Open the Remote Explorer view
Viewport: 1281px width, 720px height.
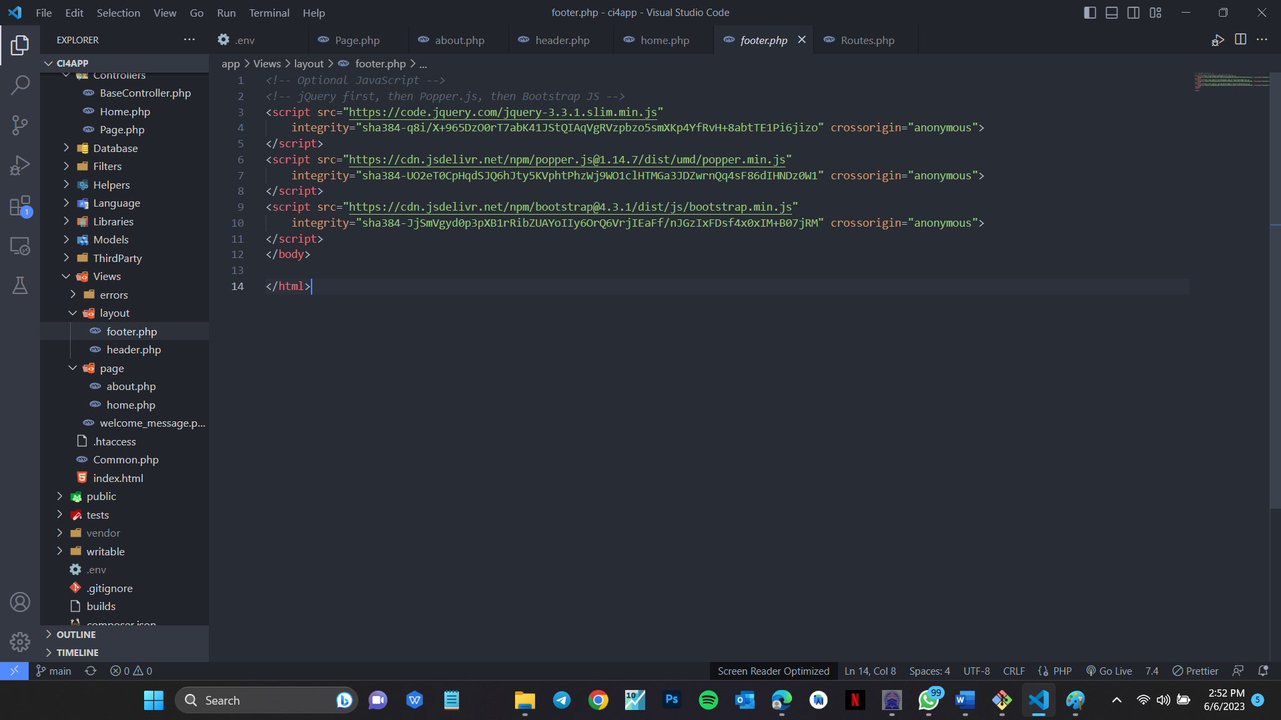click(21, 246)
